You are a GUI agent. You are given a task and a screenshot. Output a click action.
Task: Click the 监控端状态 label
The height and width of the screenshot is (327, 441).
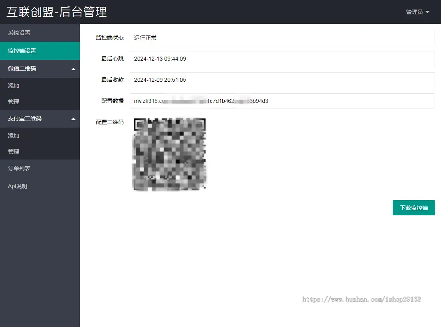click(x=110, y=37)
